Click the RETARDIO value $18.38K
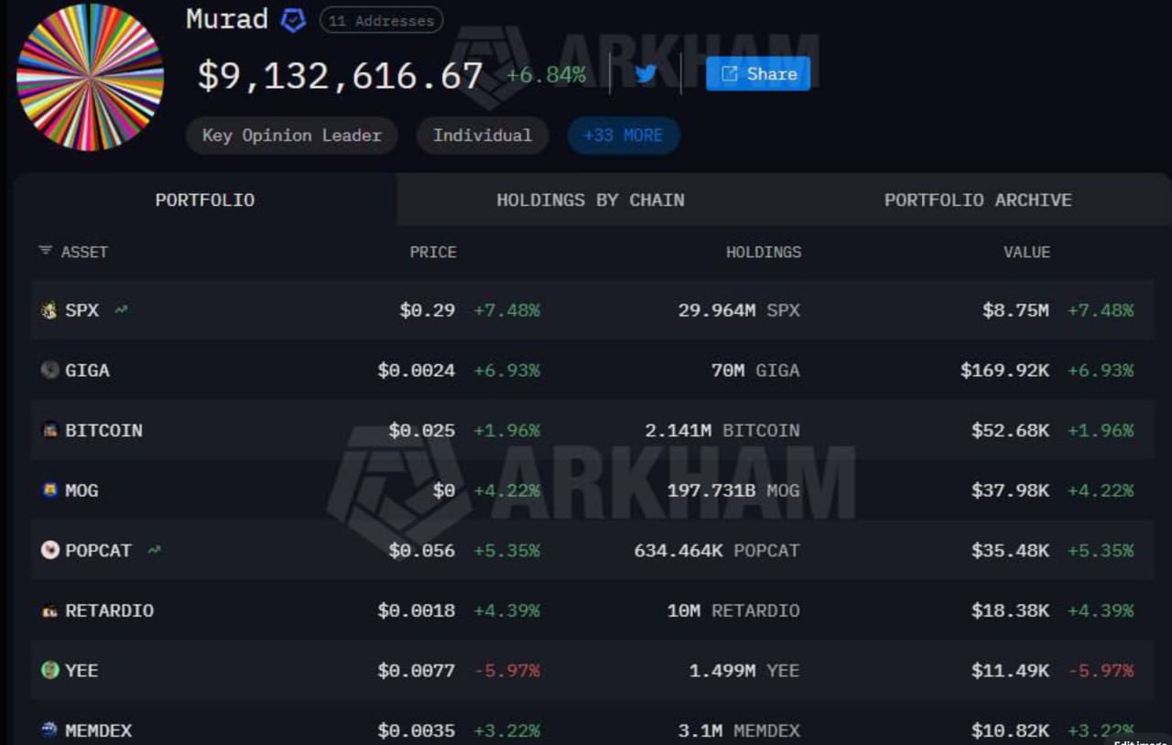 coord(1010,610)
